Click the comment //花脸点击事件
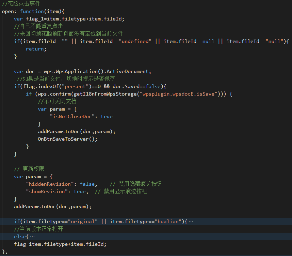This screenshot has width=292, height=256. click(x=21, y=3)
